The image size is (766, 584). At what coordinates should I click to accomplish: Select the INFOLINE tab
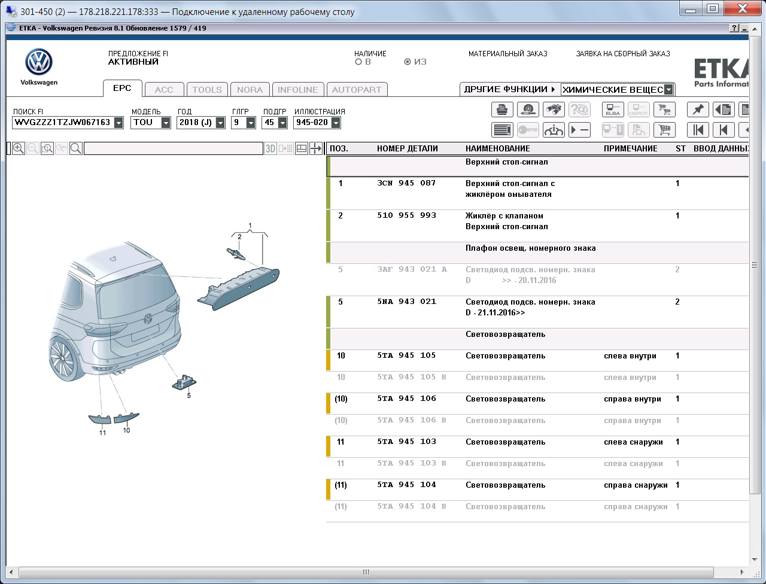298,90
